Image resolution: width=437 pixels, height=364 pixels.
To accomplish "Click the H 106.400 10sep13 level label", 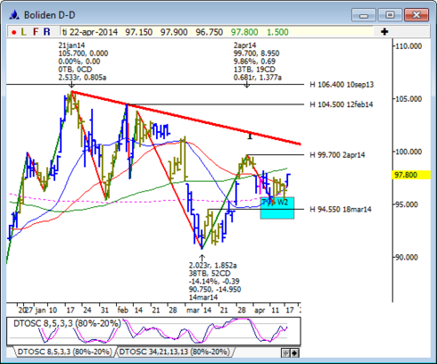I will pyautogui.click(x=342, y=85).
